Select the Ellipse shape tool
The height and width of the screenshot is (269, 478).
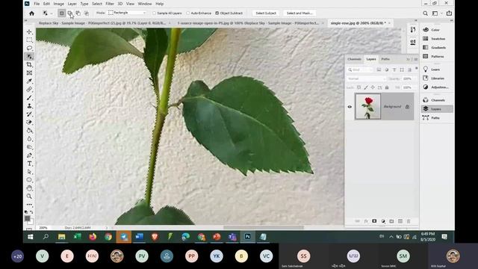29,180
